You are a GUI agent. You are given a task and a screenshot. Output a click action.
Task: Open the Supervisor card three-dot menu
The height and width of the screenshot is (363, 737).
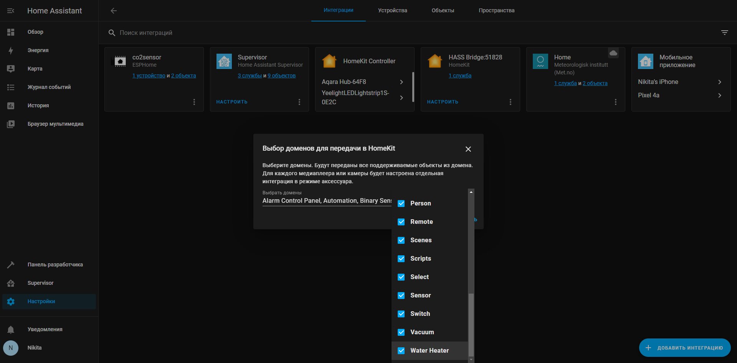pos(299,102)
